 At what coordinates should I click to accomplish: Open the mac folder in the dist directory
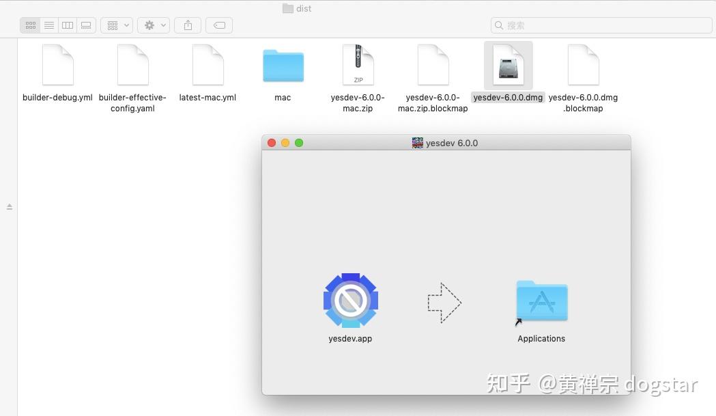(x=282, y=66)
